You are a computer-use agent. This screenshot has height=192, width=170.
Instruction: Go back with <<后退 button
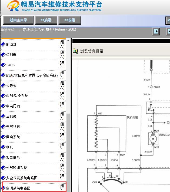pos(46,20)
